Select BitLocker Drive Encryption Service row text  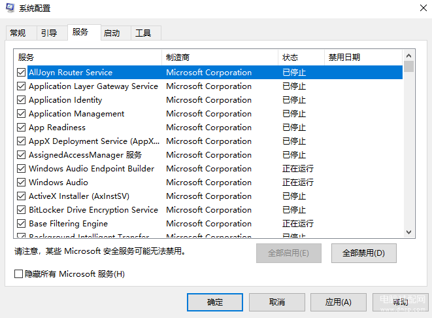[x=93, y=210]
